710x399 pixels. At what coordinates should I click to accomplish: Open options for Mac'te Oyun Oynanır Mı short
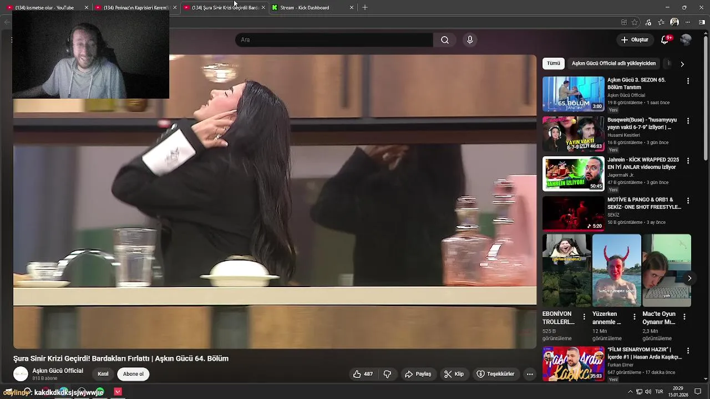684,317
